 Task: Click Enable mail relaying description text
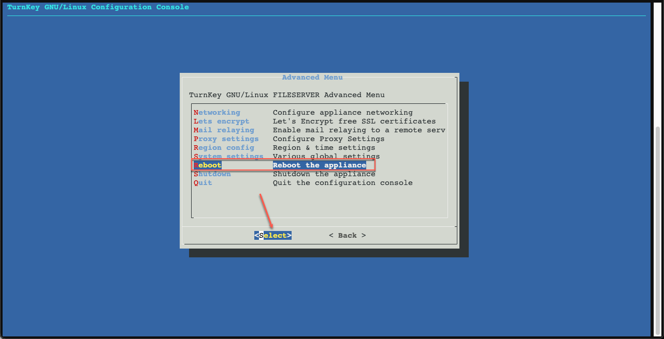tap(359, 130)
